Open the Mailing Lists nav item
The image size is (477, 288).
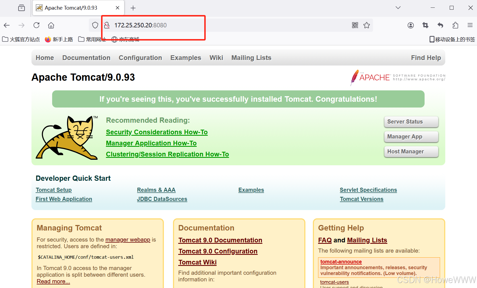pos(251,58)
